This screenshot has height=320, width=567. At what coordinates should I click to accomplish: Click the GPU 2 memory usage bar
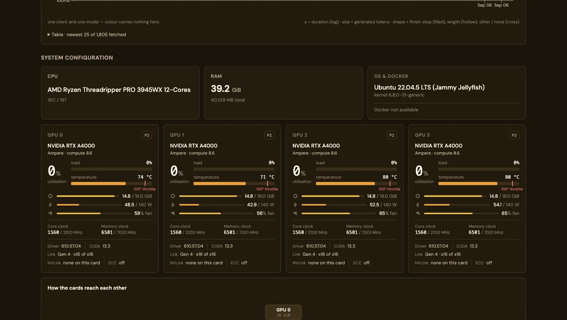point(333,196)
